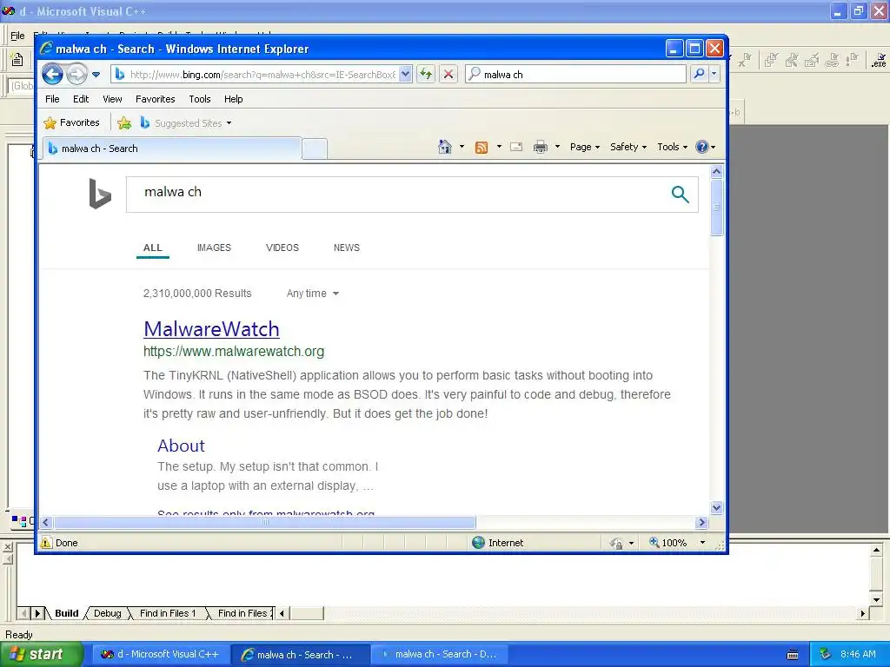The width and height of the screenshot is (890, 667).
Task: Open the Page command dropdown
Action: point(585,147)
